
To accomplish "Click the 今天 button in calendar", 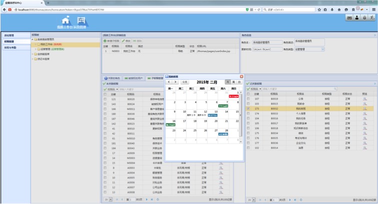I will pyautogui.click(x=184, y=82).
